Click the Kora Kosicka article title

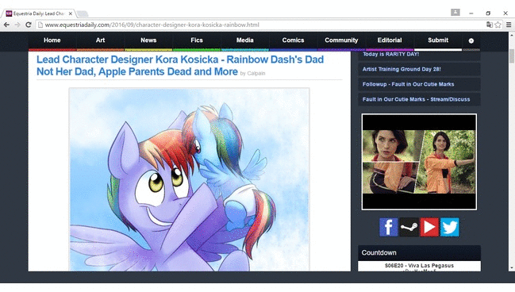pos(180,66)
